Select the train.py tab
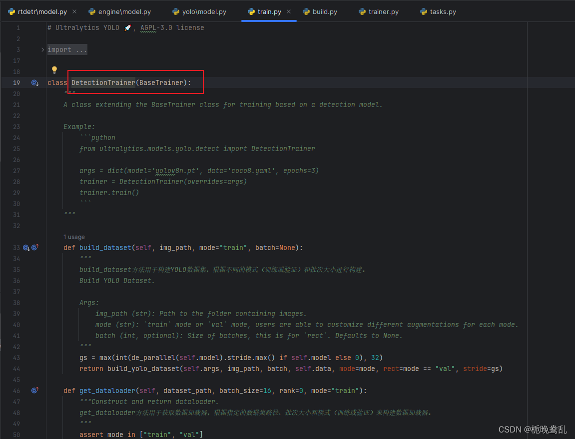Screen dimensions: 575x439 point(269,11)
